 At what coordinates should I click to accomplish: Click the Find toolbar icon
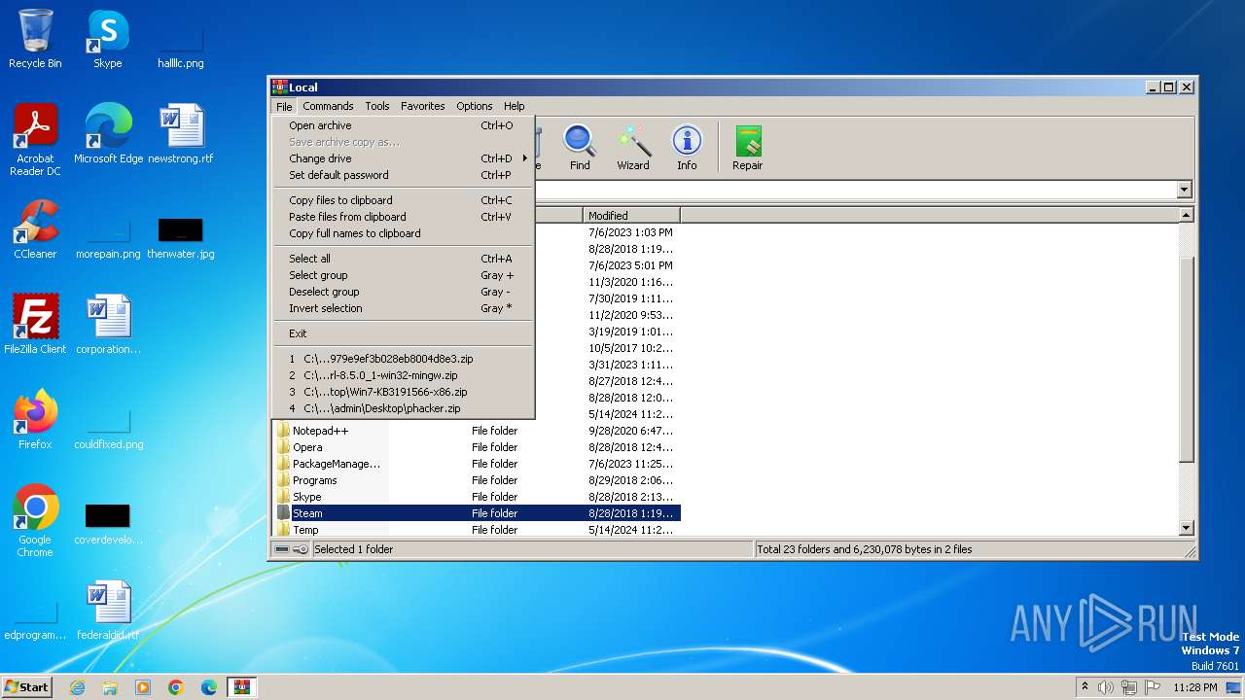point(580,148)
